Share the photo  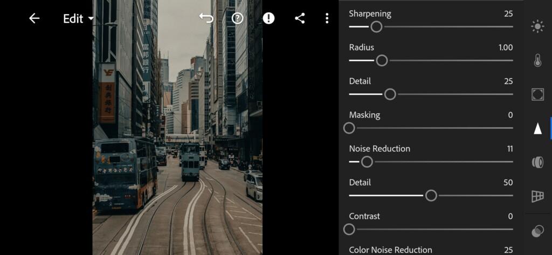click(300, 18)
